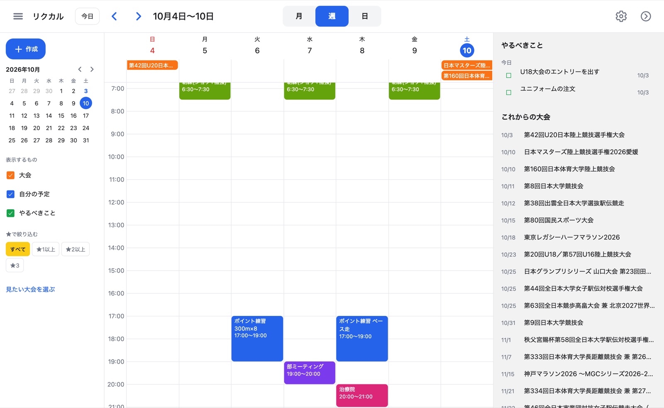Open 東京レガシーハーフマラソン2026 list item
The height and width of the screenshot is (408, 664).
point(578,237)
